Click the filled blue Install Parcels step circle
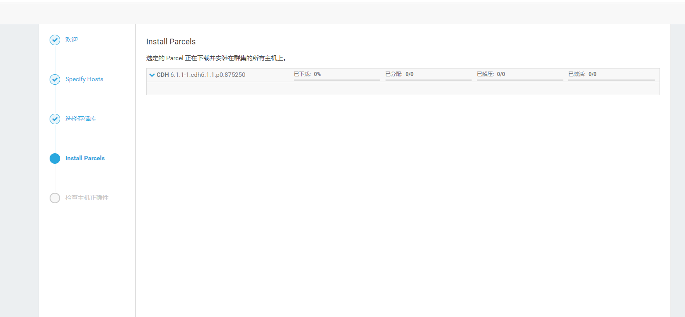The height and width of the screenshot is (317, 685). pos(54,158)
